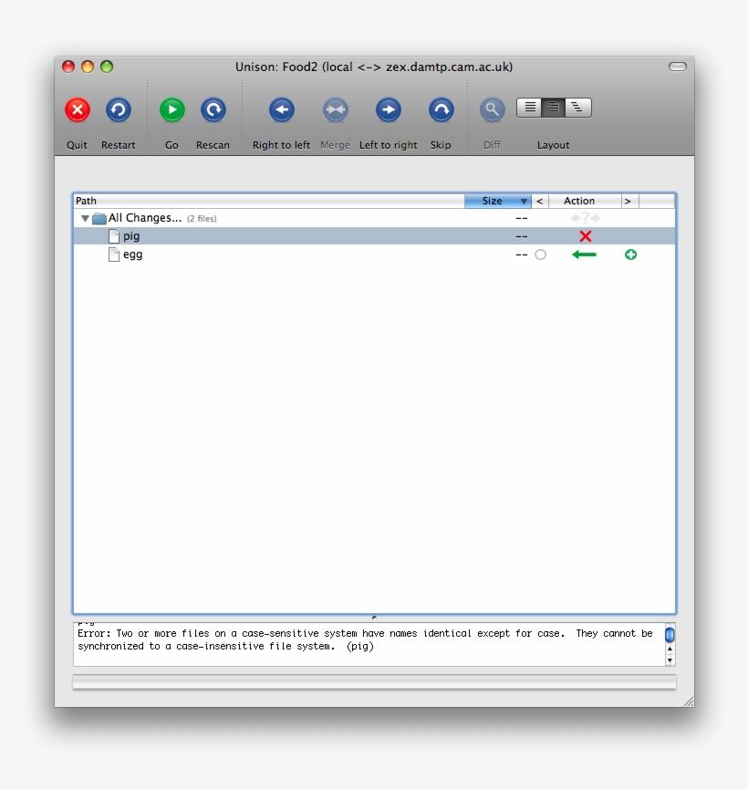Viewport: 748px width, 790px height.
Task: Select the radio circle on the egg row
Action: coord(540,255)
